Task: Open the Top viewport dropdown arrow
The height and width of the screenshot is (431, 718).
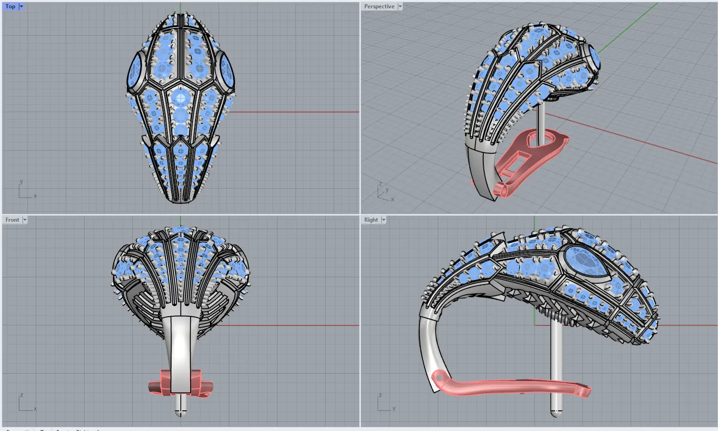Action: tap(21, 6)
